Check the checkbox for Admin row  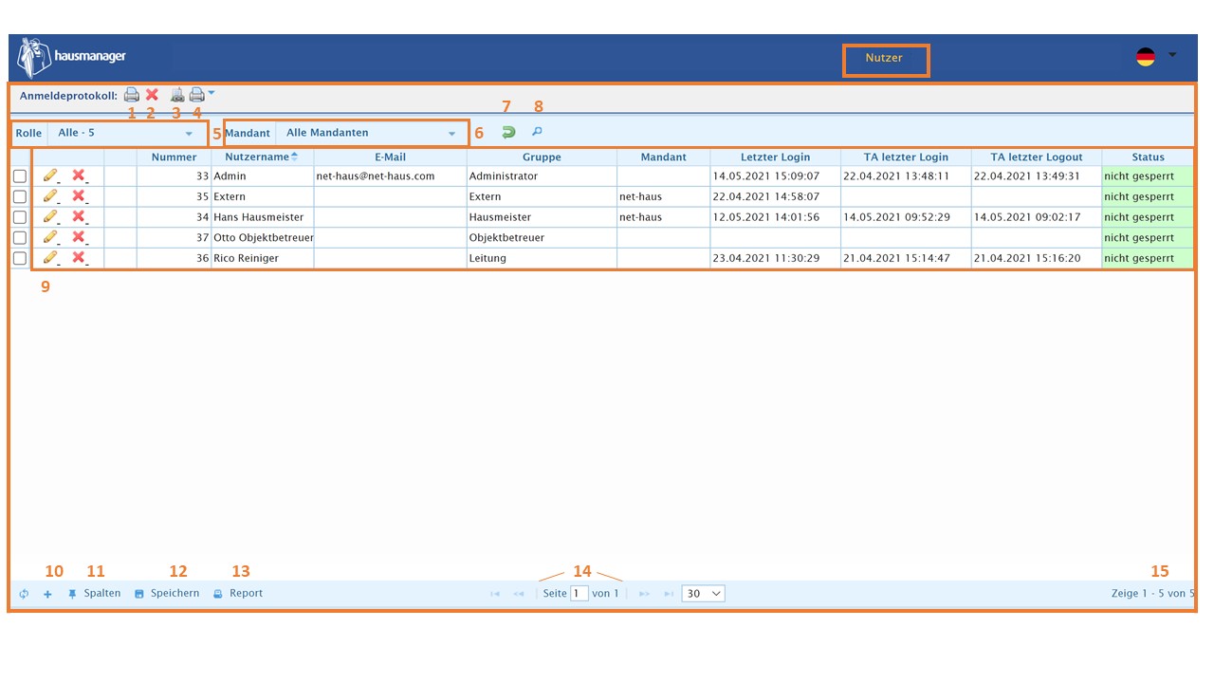(19, 176)
